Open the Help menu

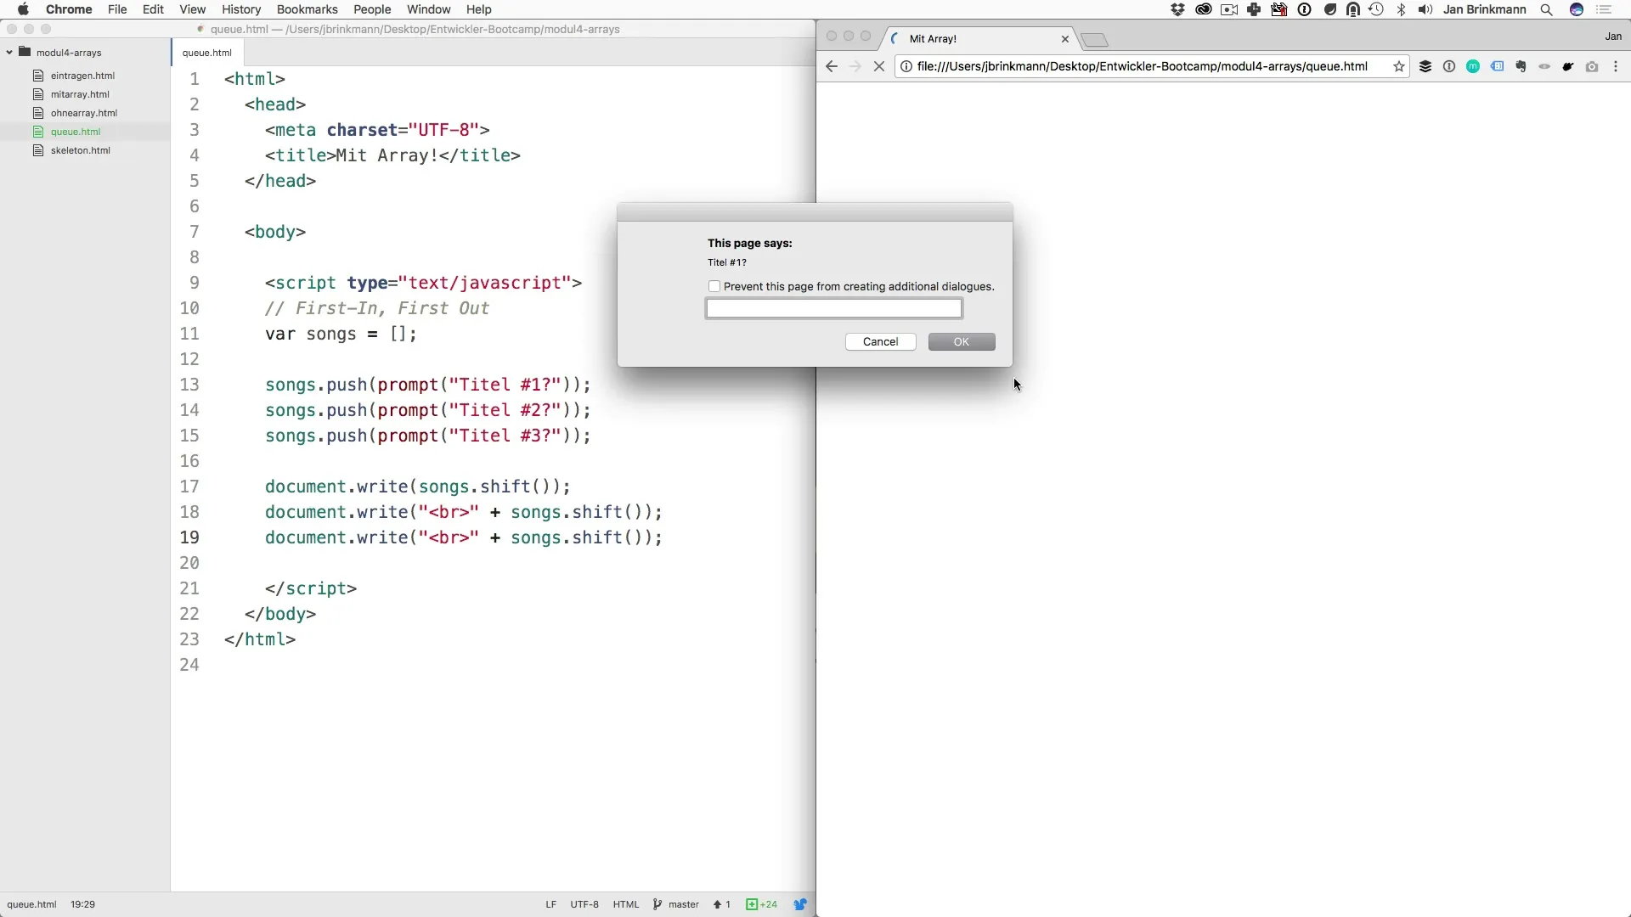point(479,9)
